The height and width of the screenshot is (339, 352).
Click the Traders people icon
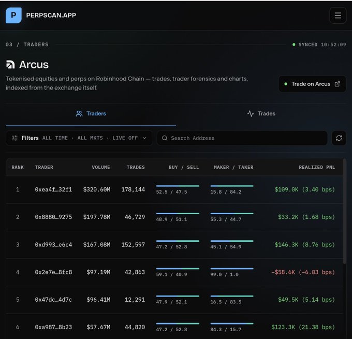[x=79, y=113]
